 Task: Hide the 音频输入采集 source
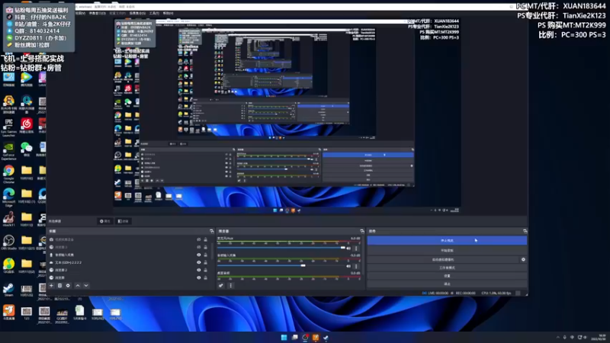(199, 255)
